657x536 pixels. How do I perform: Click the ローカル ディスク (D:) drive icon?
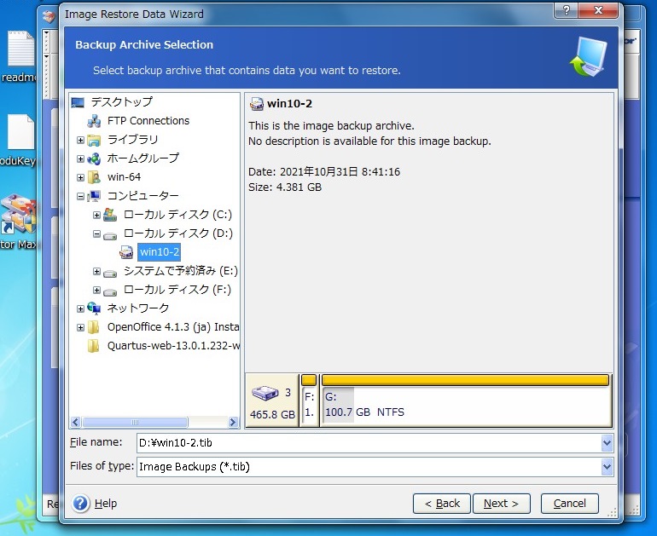click(x=110, y=234)
